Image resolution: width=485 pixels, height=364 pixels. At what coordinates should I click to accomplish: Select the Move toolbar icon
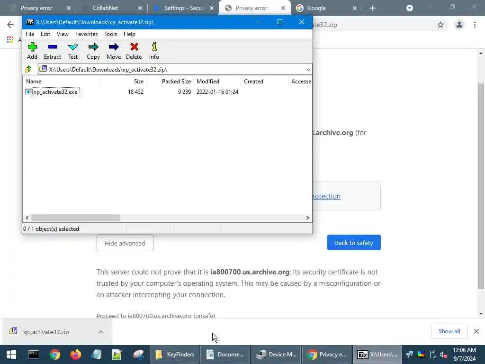click(114, 51)
